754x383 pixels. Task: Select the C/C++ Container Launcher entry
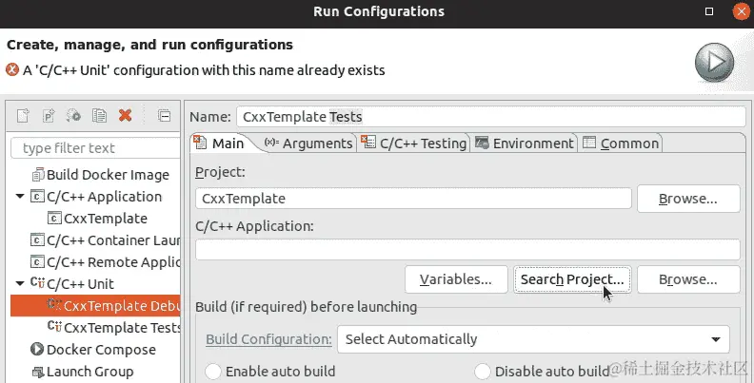click(113, 240)
